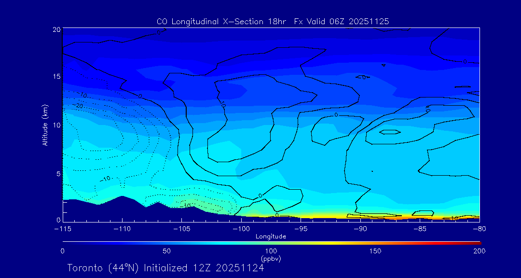
Task: Click the '(ppbv)' units label
Action: 271,259
